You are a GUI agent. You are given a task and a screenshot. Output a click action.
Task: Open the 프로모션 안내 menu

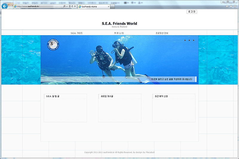[x=162, y=33]
